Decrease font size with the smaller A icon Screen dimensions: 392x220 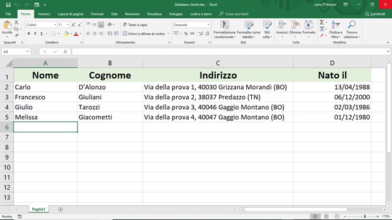(80, 25)
